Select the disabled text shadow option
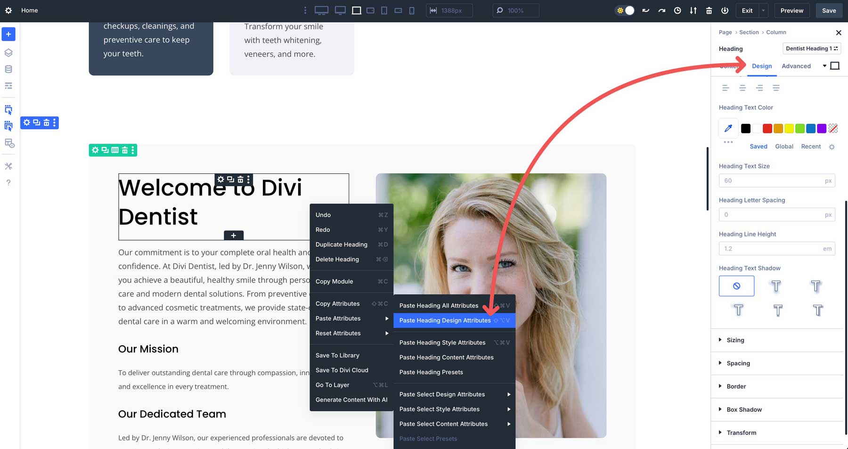848x449 pixels. [736, 286]
